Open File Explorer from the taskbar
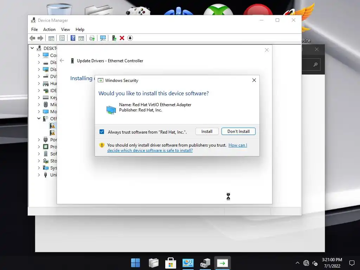The height and width of the screenshot is (270, 360). click(154, 263)
